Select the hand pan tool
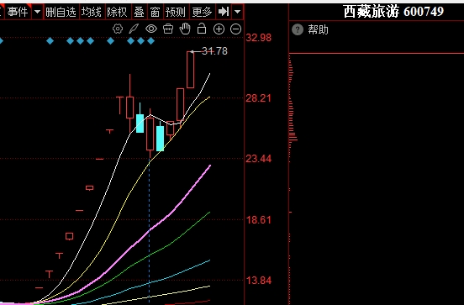 coord(185,29)
